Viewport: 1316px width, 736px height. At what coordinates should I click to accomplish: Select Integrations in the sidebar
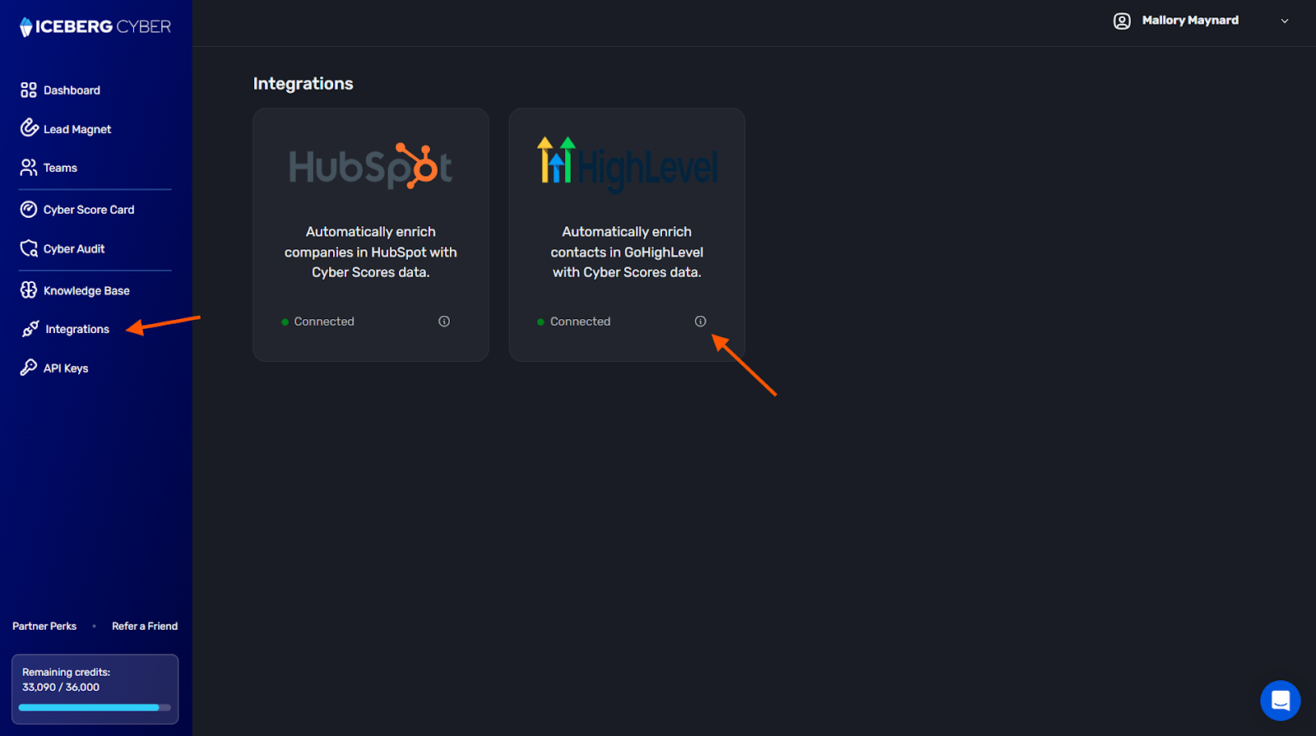[77, 329]
